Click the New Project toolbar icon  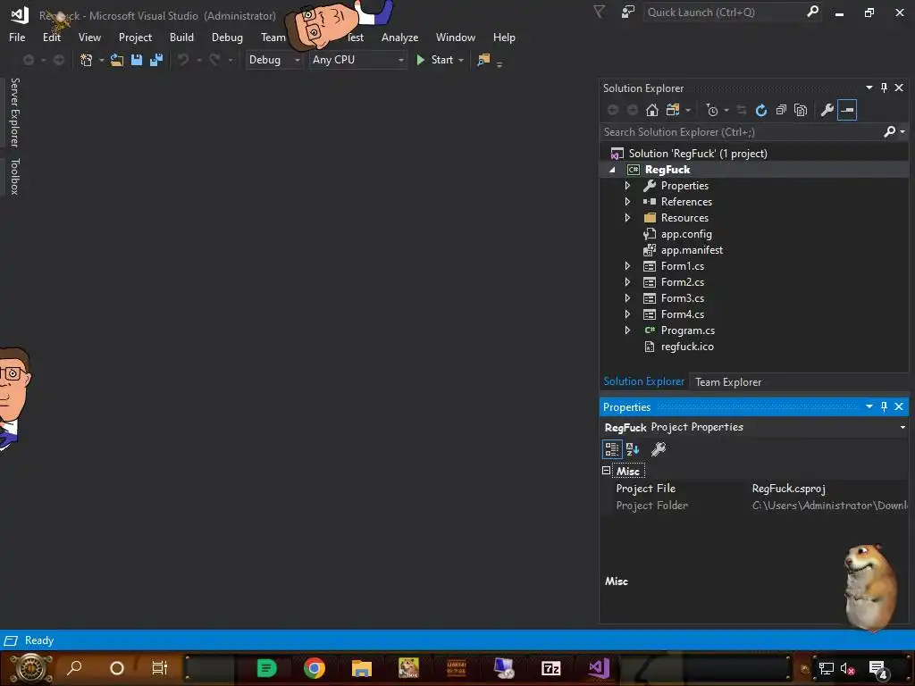87,60
